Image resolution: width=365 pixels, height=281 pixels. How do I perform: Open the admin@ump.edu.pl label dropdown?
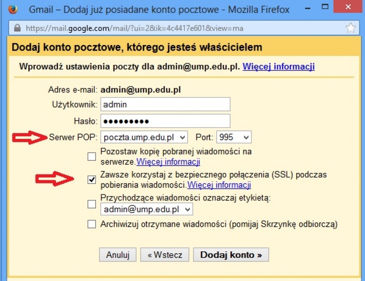[x=146, y=209]
